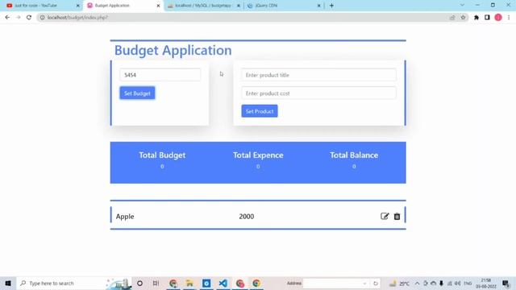The height and width of the screenshot is (290, 516).
Task: Delete the Apple product entry
Action: point(397,216)
